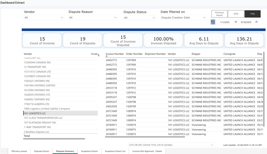The height and width of the screenshot is (154, 267).
Task: Select vendor 13230805 CANADA INC
Action: pyautogui.click(x=61, y=76)
